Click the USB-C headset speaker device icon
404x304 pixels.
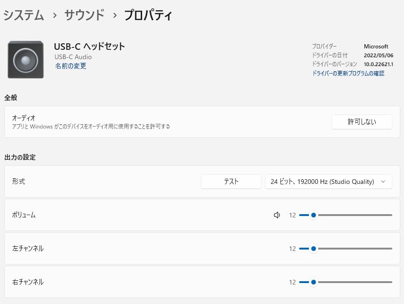click(26, 60)
